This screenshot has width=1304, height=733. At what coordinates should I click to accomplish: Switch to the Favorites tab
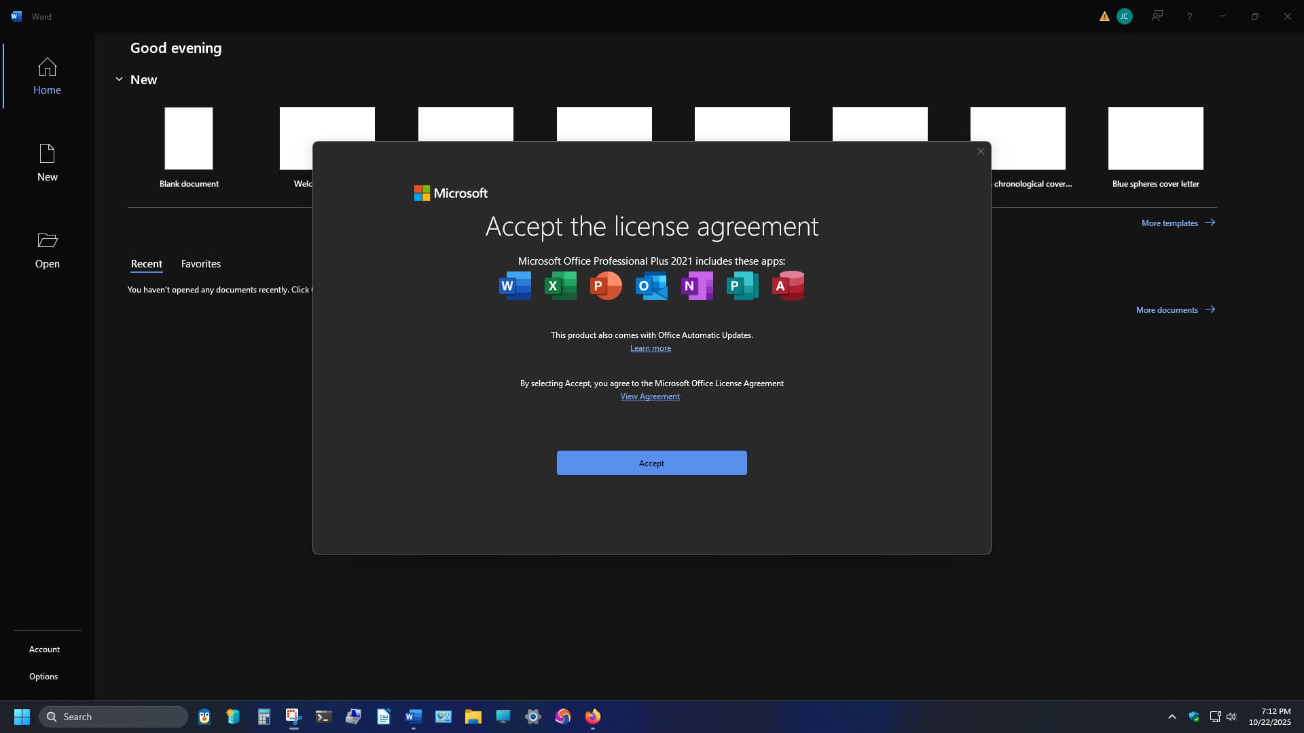[x=200, y=264]
